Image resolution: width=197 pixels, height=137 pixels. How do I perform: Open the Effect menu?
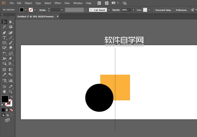click(58, 3)
